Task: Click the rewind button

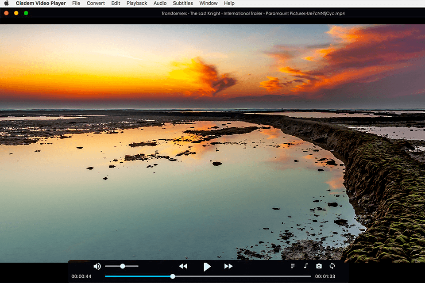Action: click(183, 266)
